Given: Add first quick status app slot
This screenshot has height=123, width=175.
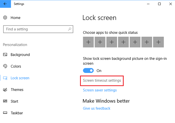Looking at the screenshot, I should (x=88, y=42).
